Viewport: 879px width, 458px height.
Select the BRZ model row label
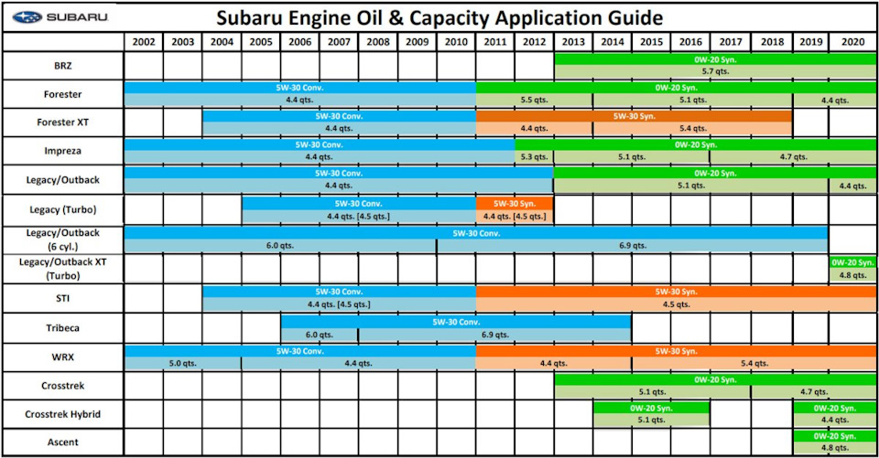[63, 66]
